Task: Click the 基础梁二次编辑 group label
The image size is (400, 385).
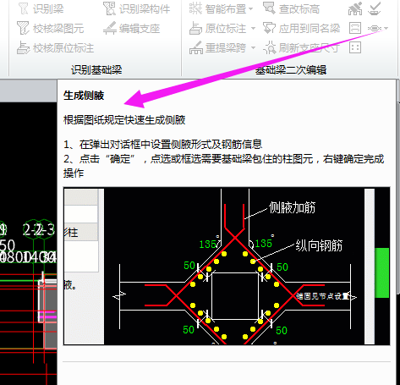Action: coord(291,69)
